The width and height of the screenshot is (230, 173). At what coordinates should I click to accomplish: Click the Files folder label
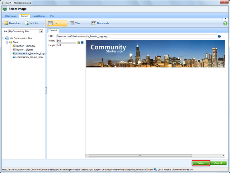(15, 42)
